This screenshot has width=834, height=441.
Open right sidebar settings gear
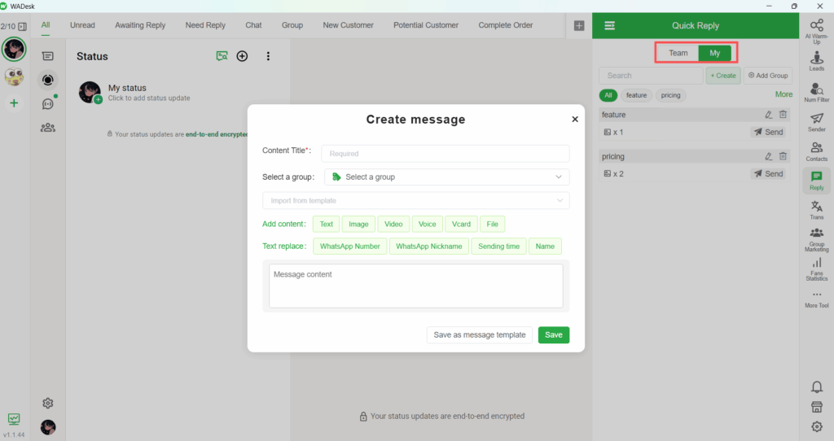point(817,426)
